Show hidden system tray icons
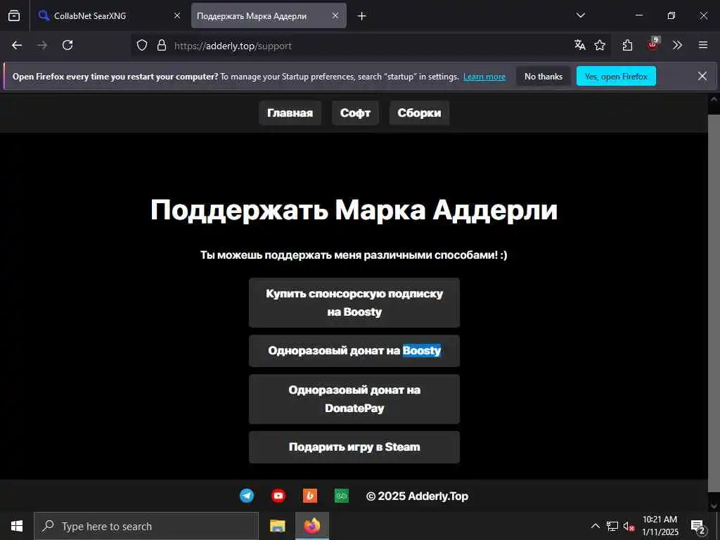Screen dimensions: 720x540 point(595,526)
